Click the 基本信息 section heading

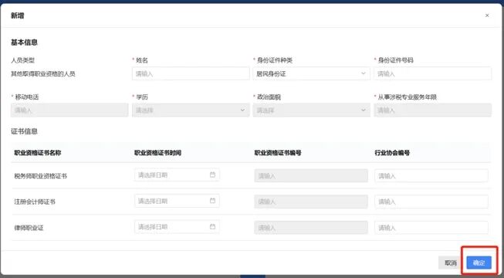click(x=24, y=42)
